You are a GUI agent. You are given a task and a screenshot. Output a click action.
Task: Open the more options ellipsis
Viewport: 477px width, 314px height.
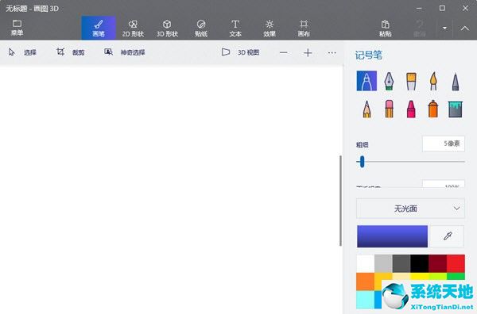(x=332, y=53)
